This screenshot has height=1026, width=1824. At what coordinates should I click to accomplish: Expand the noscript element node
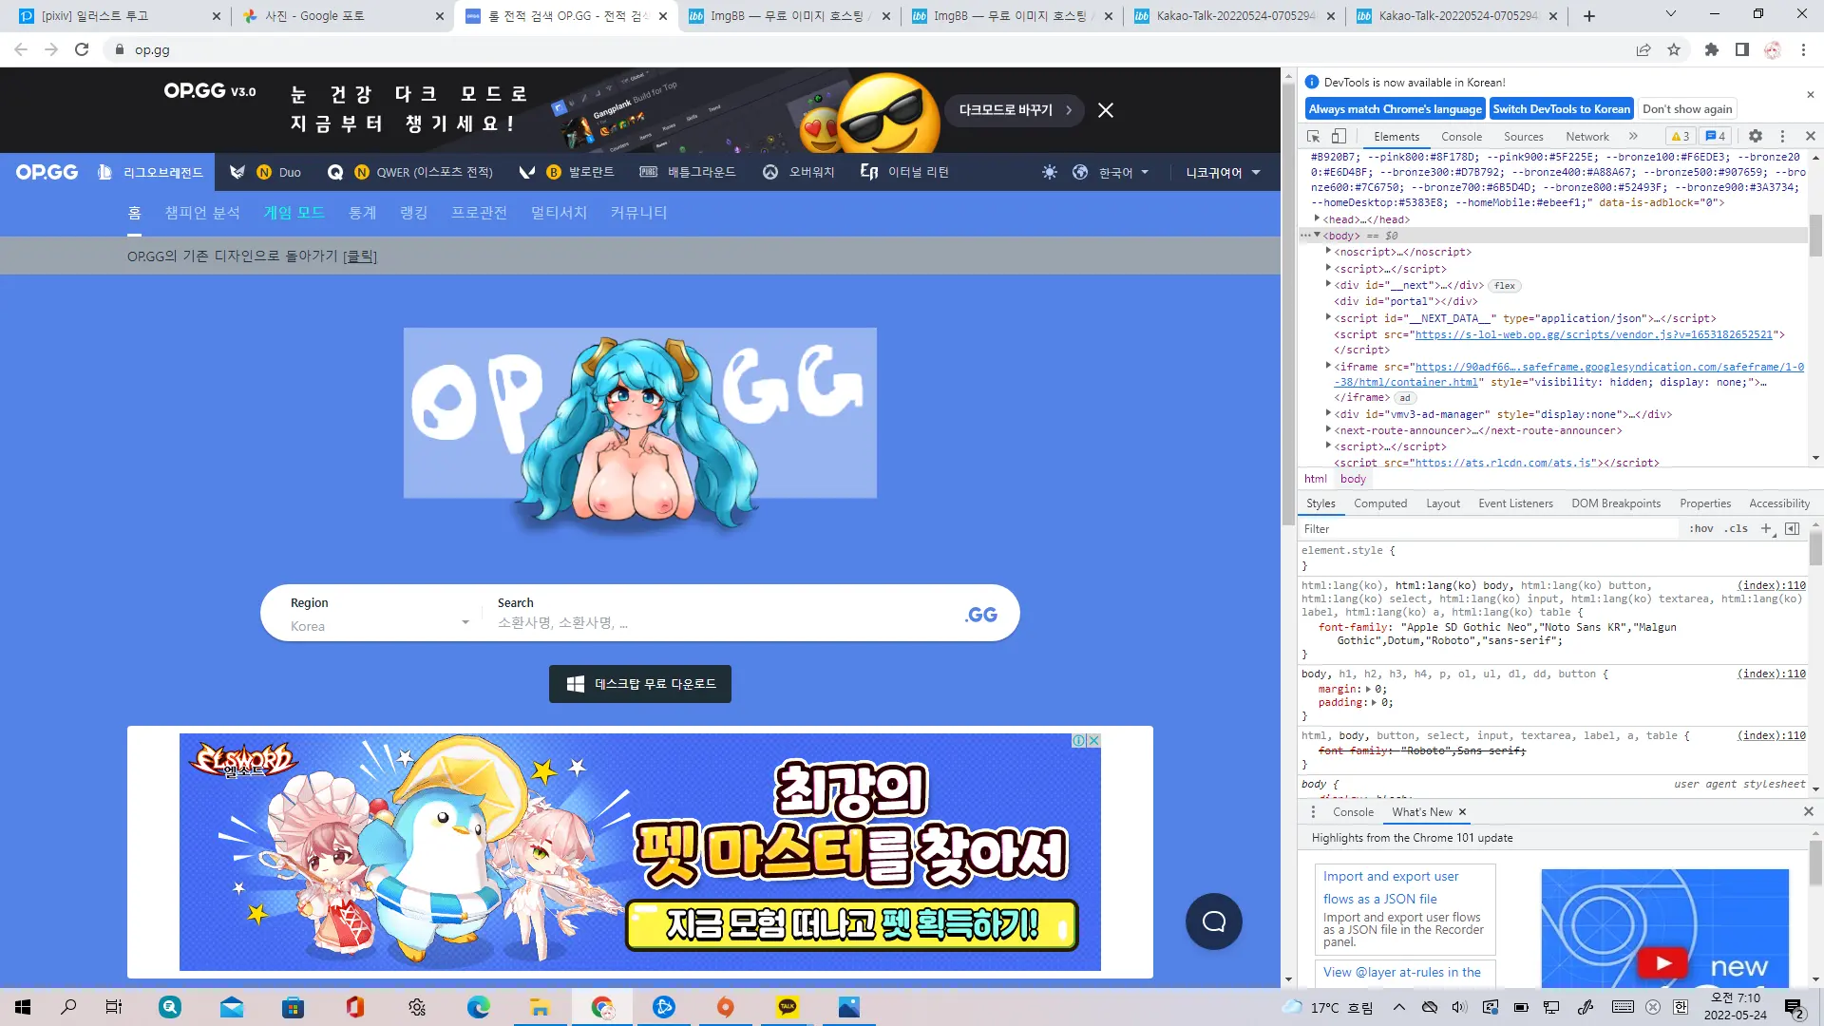pyautogui.click(x=1328, y=252)
